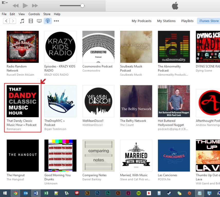
Task: Open Hot Buttered Hollywood Nugget artwork
Action: (174, 101)
